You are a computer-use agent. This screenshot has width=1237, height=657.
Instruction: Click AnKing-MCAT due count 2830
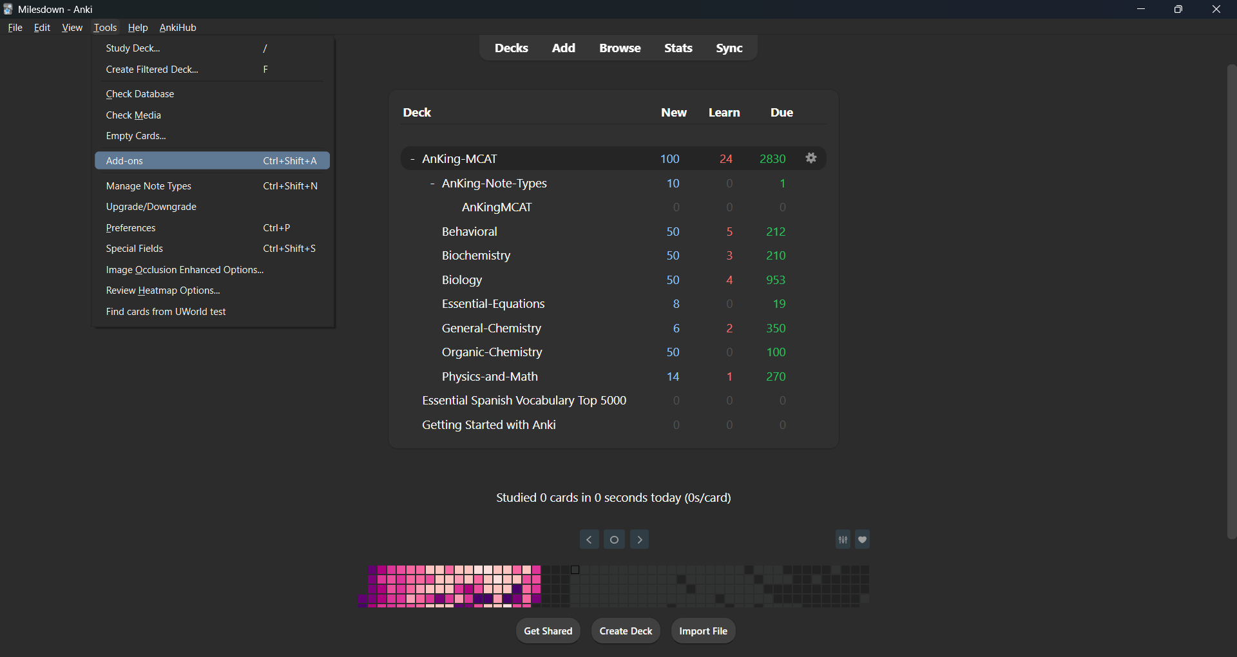click(x=772, y=159)
